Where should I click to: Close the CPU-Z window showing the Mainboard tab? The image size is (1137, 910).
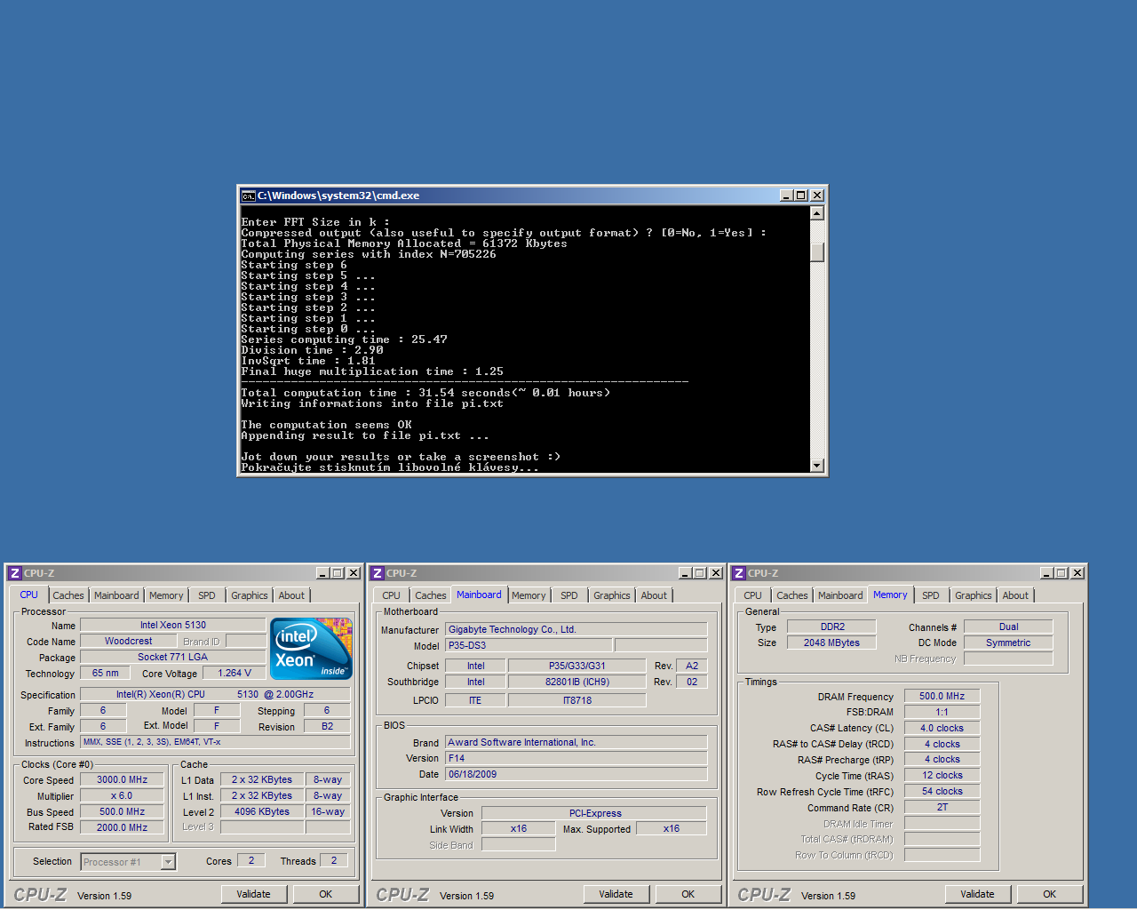[x=715, y=573]
